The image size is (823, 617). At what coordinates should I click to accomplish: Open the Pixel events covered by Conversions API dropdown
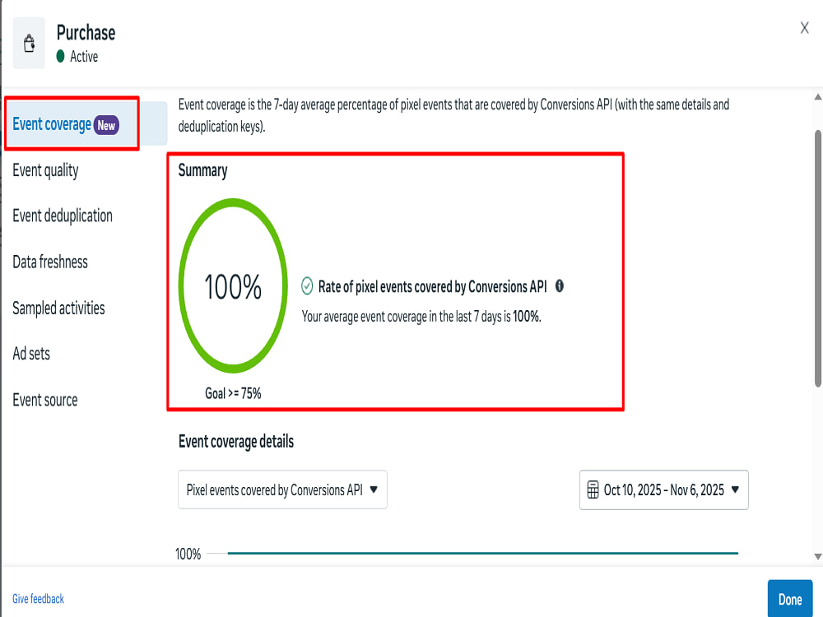[x=282, y=489]
